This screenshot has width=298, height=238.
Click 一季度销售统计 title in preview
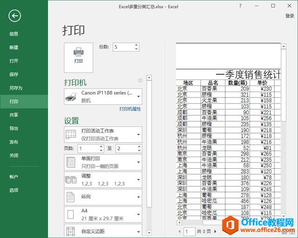(248, 74)
